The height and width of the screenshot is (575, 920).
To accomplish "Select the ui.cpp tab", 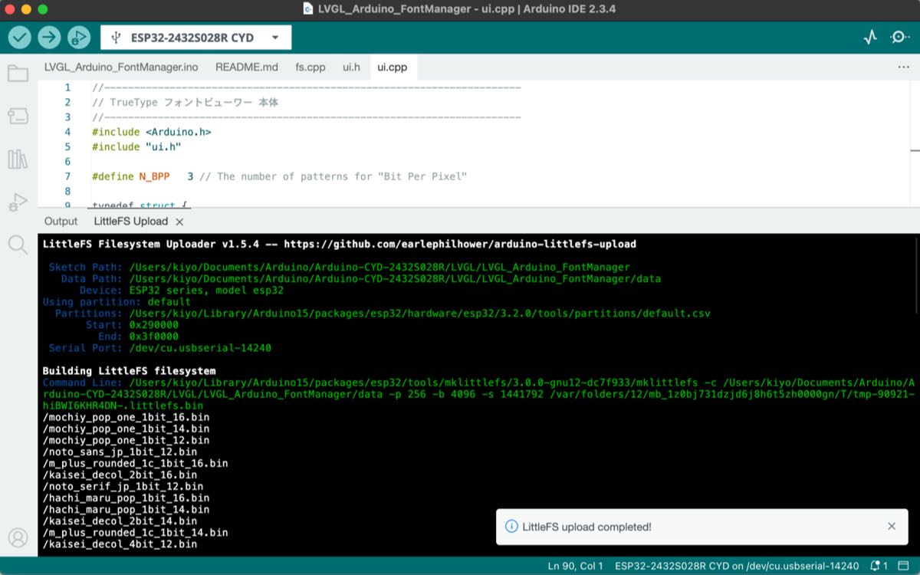I will [393, 67].
